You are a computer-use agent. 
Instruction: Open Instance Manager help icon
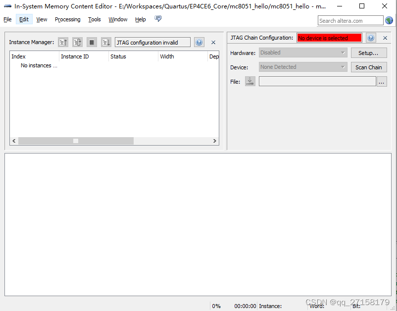199,42
